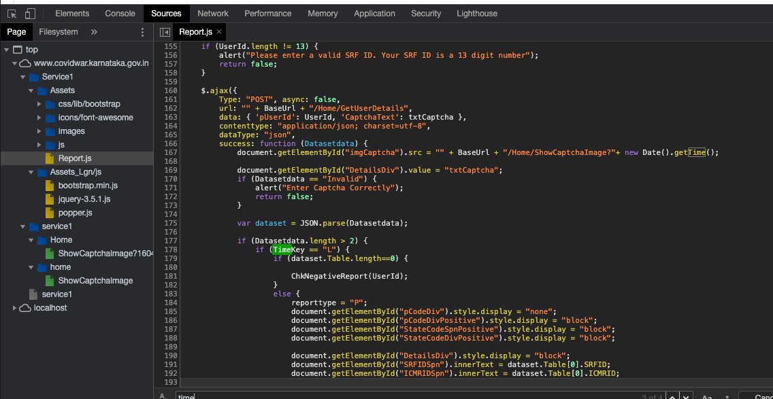Collapse the Assets_Lgn/js folder

31,172
